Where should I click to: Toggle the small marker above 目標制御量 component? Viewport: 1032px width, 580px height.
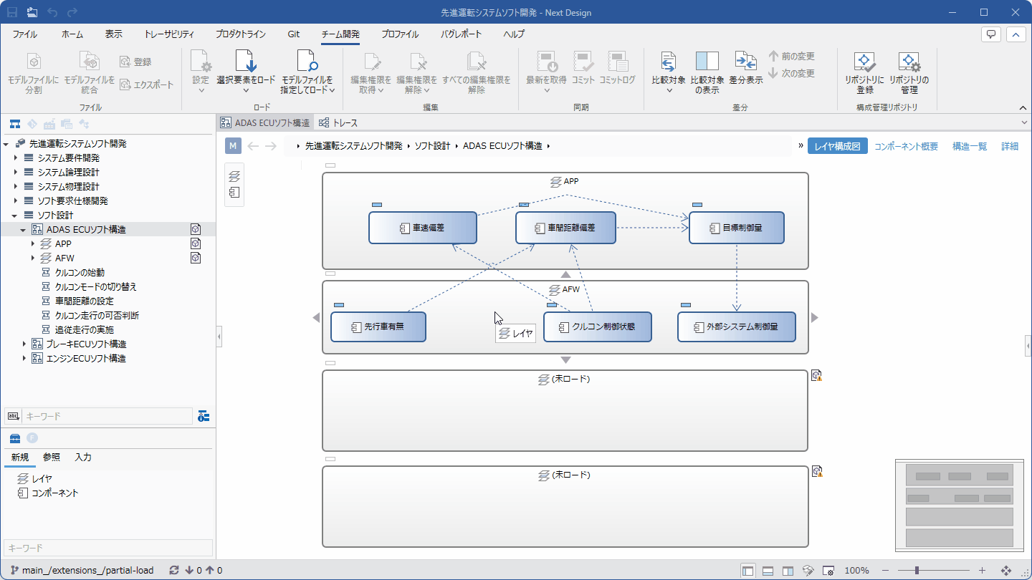tap(697, 205)
